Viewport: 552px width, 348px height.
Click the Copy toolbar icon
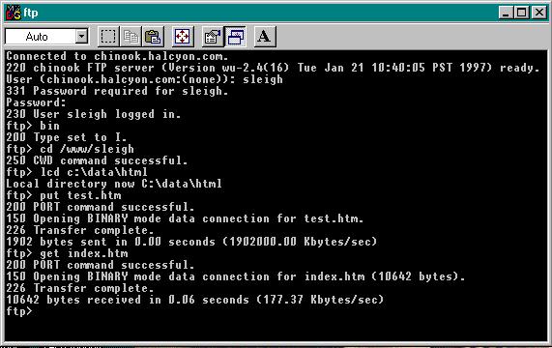[x=131, y=37]
